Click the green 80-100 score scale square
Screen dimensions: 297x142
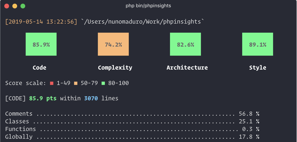(x=103, y=83)
